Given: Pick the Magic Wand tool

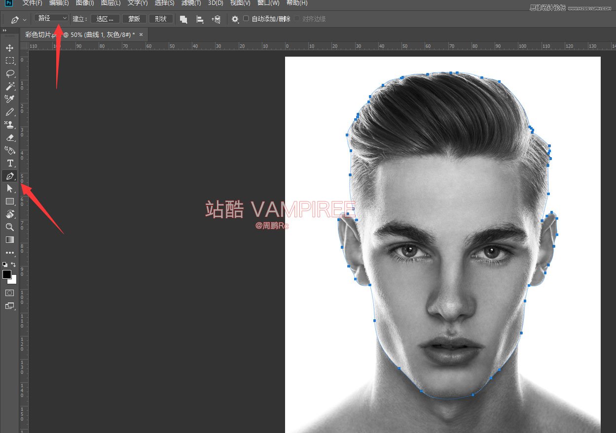Looking at the screenshot, I should [x=9, y=86].
